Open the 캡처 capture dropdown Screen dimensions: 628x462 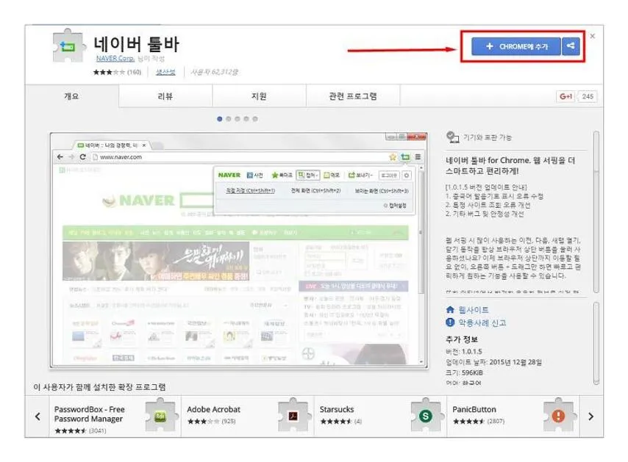point(308,176)
